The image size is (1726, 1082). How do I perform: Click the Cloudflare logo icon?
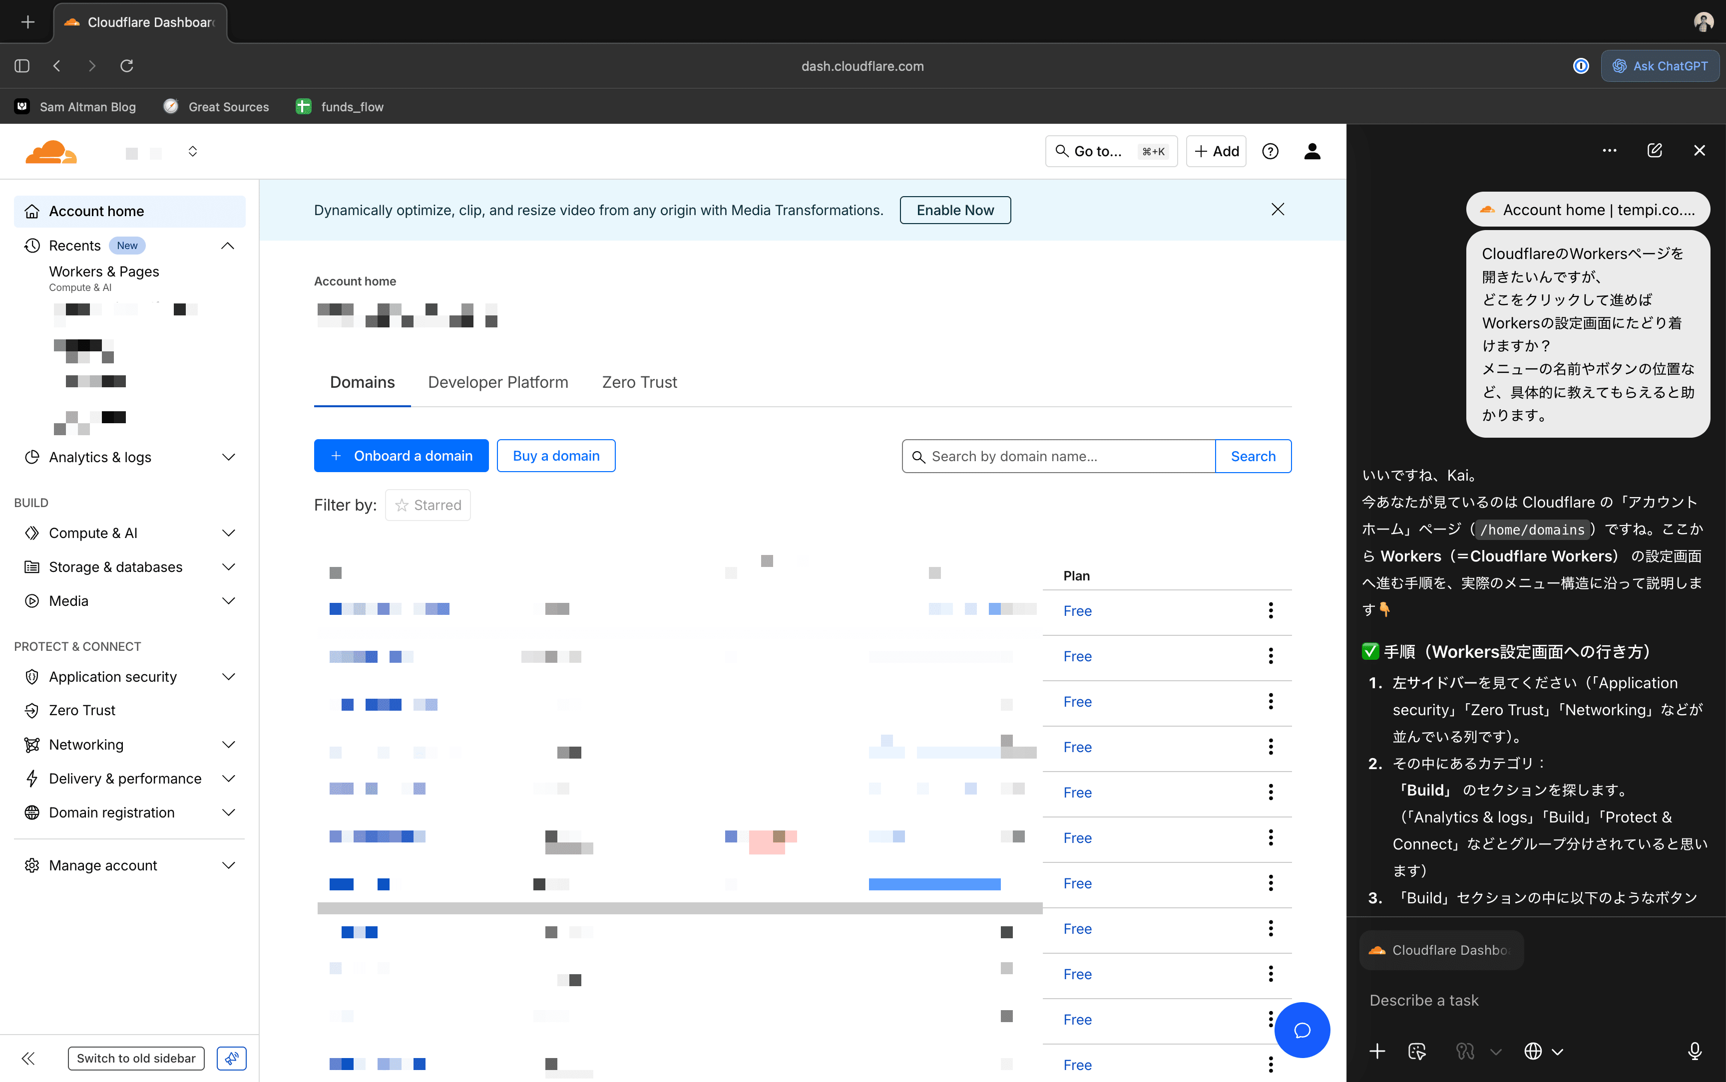point(50,152)
